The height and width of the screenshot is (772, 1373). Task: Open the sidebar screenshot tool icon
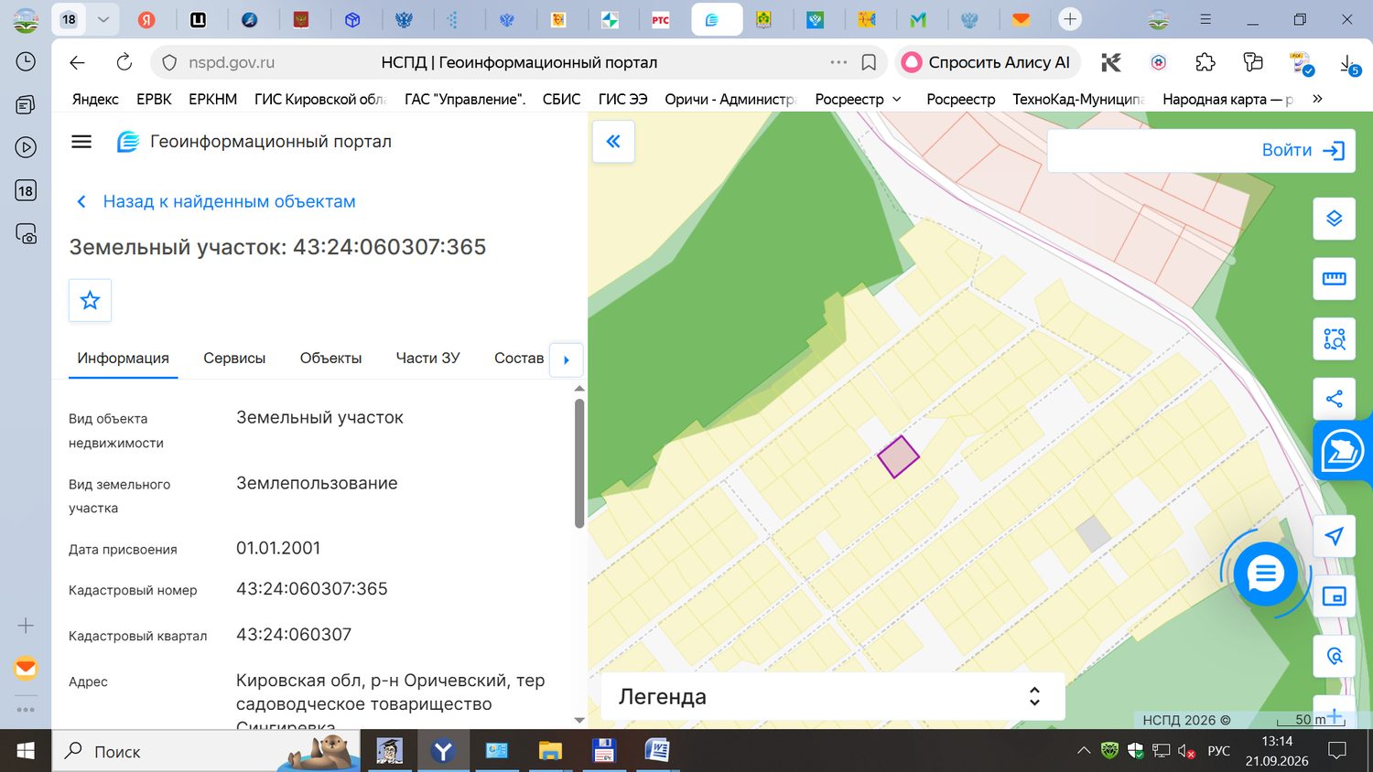[x=26, y=233]
